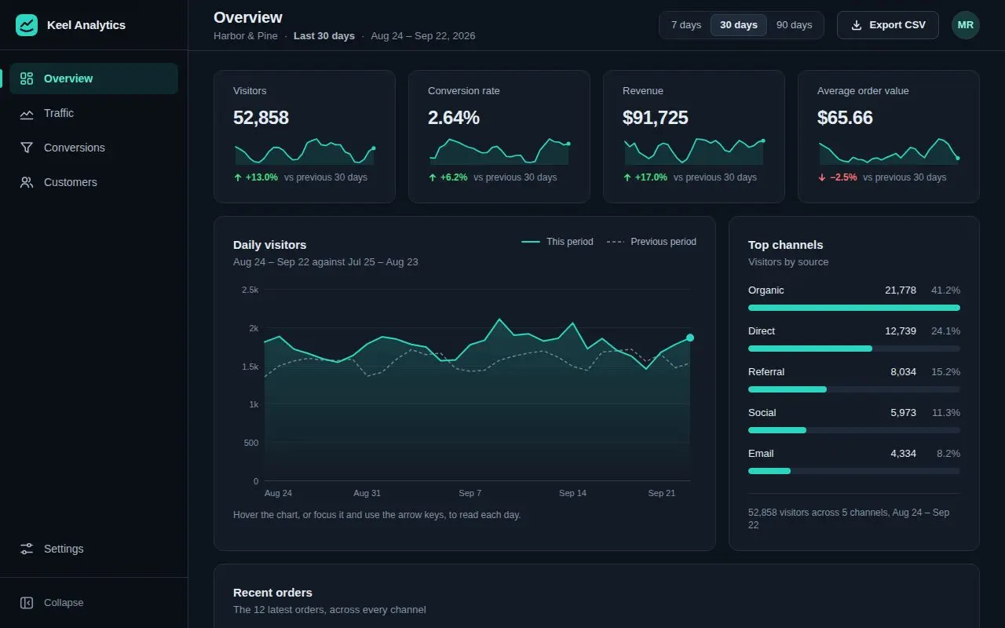
Task: Click the download icon in Export CSV
Action: [x=857, y=25]
